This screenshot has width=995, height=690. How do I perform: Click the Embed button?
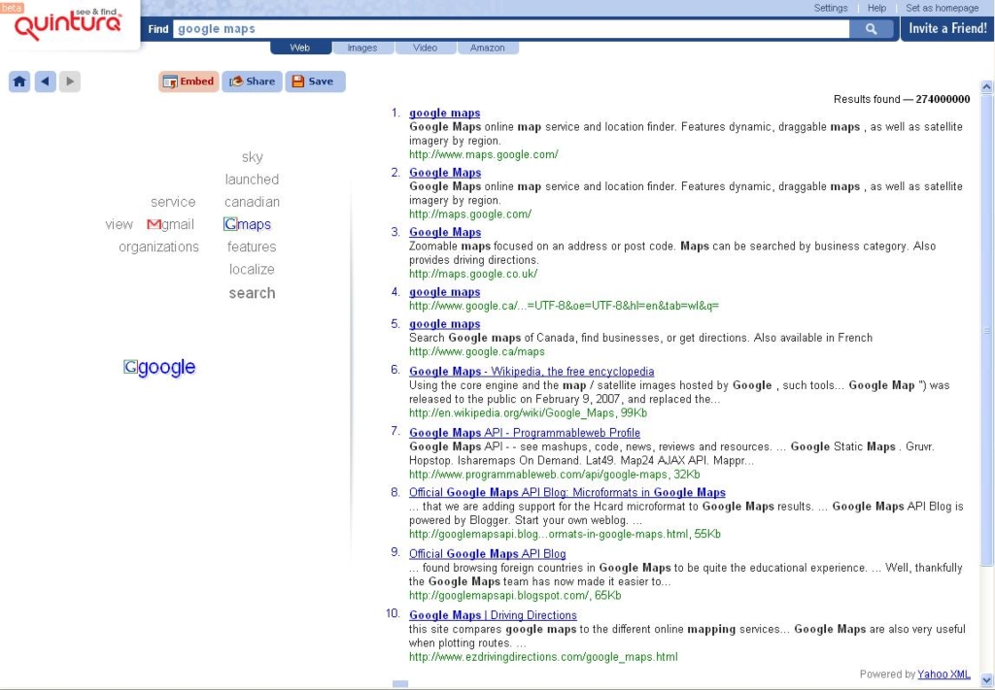[x=189, y=82]
